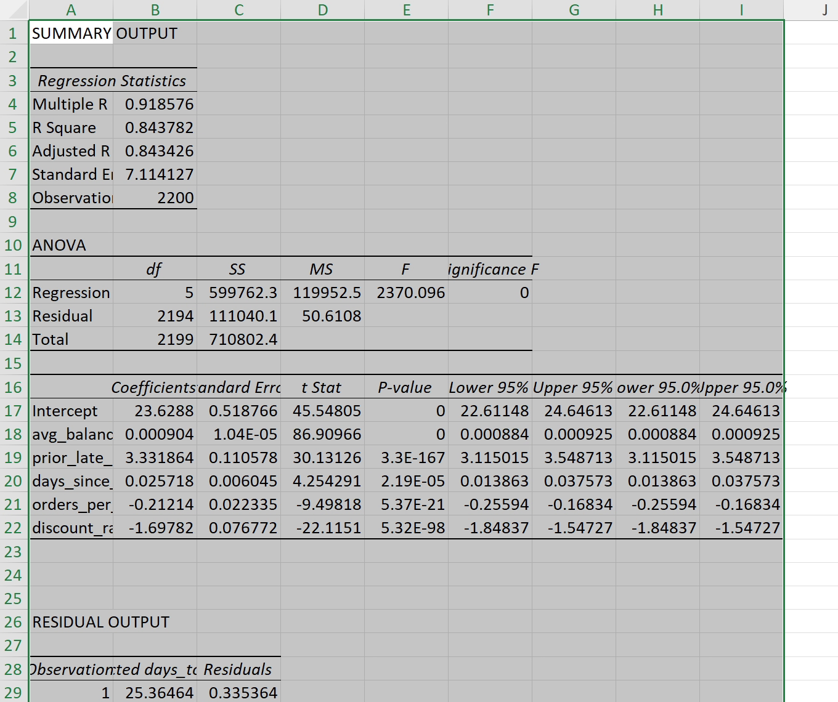Select residual value 0.335364
This screenshot has width=838, height=702.
coord(238,693)
